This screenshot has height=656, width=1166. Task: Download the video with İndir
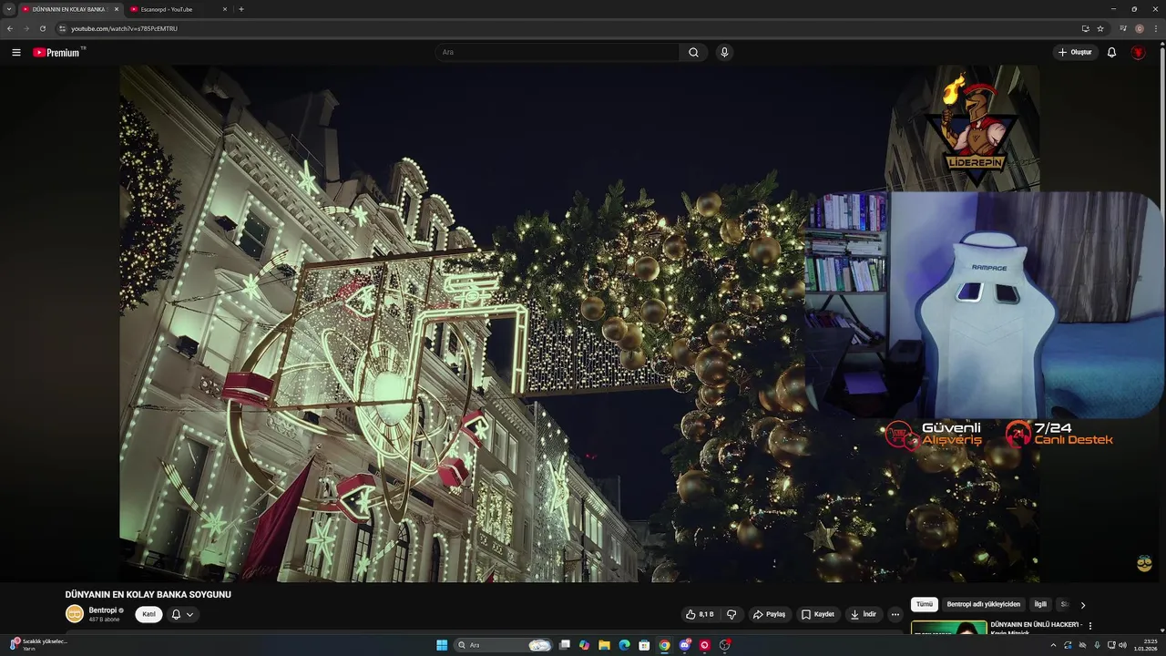coord(864,614)
